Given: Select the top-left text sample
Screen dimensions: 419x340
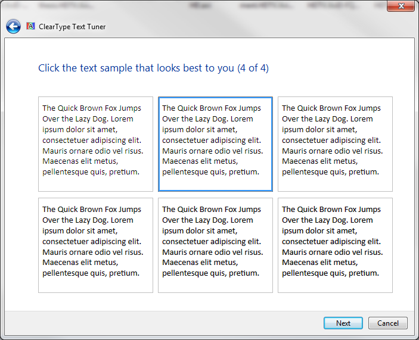Looking at the screenshot, I should click(95, 144).
